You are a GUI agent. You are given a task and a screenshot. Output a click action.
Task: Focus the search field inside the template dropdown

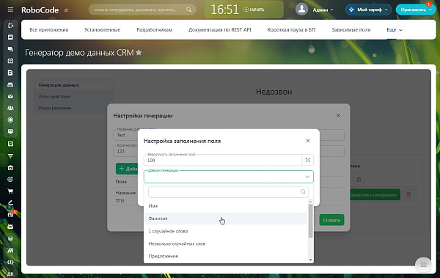[x=228, y=191]
